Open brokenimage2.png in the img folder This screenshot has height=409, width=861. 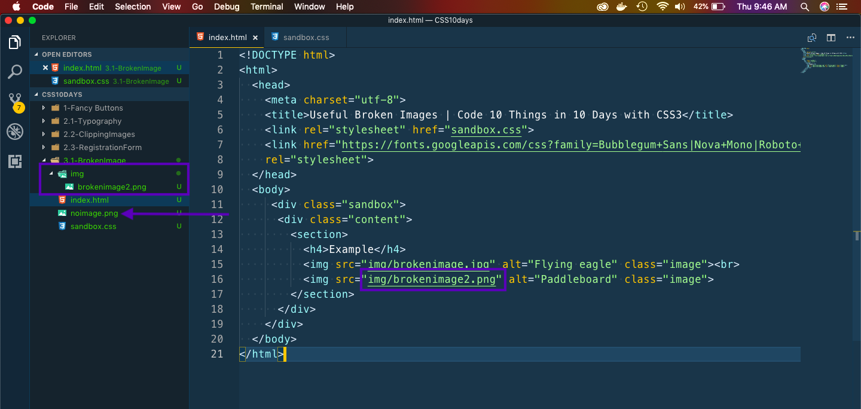tap(112, 187)
